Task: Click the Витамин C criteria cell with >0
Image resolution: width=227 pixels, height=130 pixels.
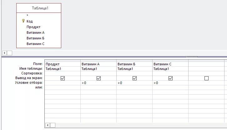Action: (x=170, y=83)
